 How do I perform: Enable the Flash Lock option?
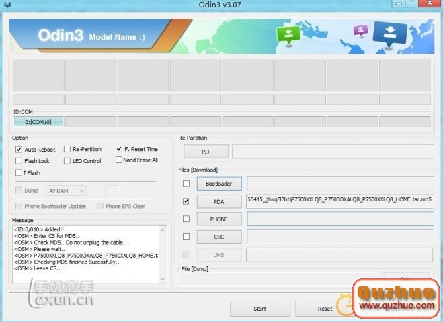click(19, 161)
